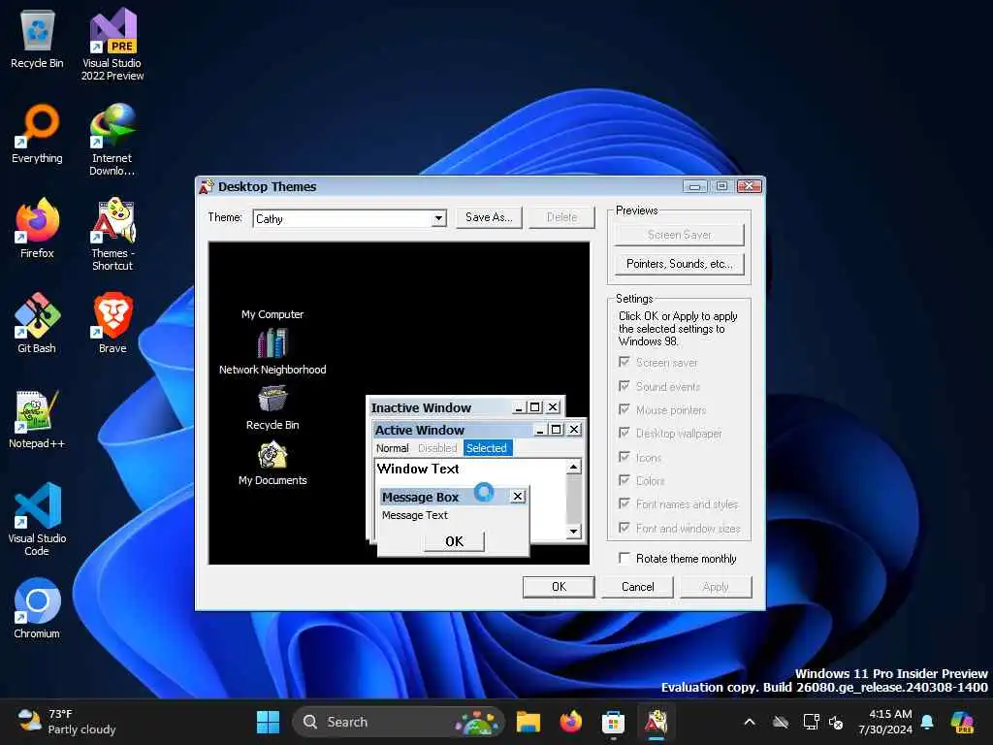Open the notification bell in the taskbar
The width and height of the screenshot is (993, 745).
[927, 722]
